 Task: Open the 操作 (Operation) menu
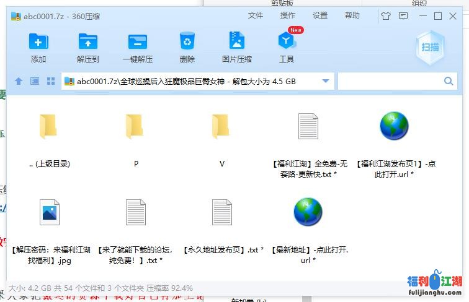288,15
